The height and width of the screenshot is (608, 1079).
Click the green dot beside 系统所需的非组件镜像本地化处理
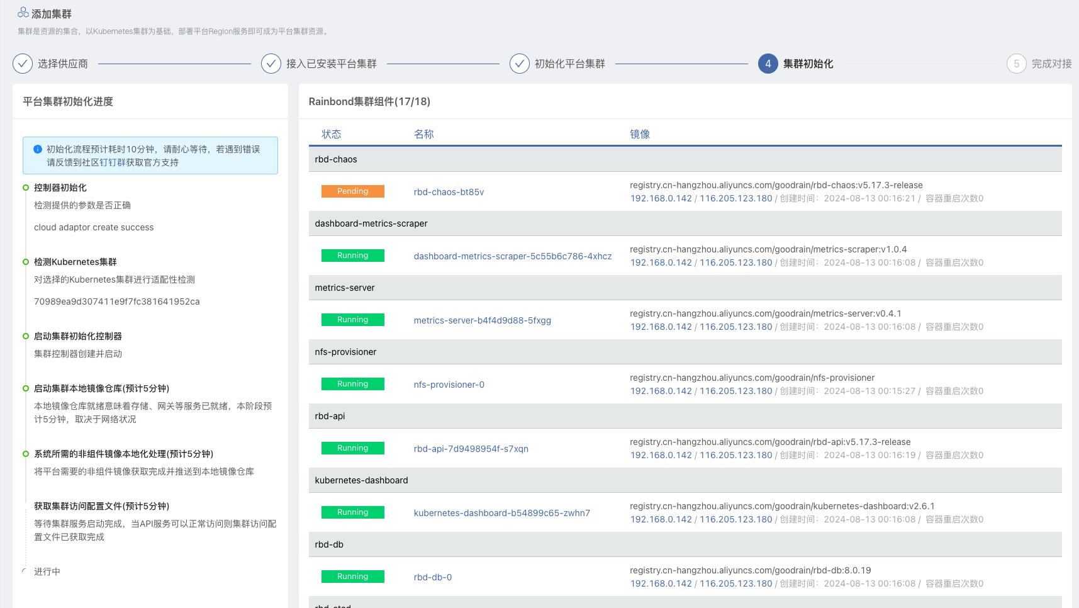(x=26, y=454)
